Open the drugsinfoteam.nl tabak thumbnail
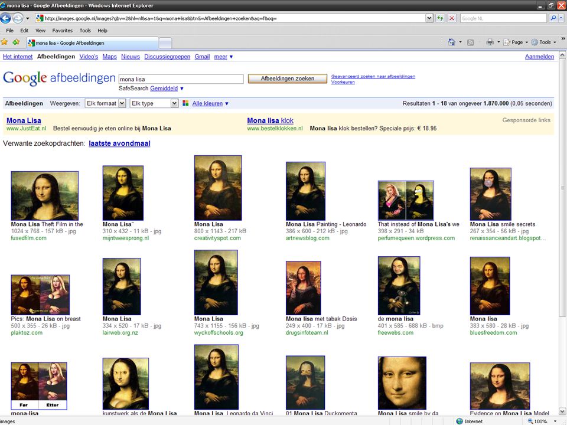Screen dimensions: 567x425 pos(304,288)
